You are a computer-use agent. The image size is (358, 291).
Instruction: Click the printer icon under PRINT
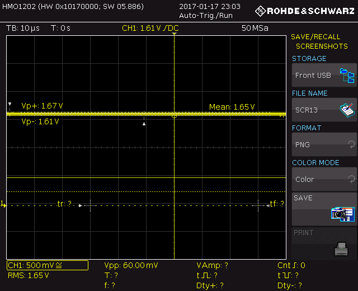341,249
